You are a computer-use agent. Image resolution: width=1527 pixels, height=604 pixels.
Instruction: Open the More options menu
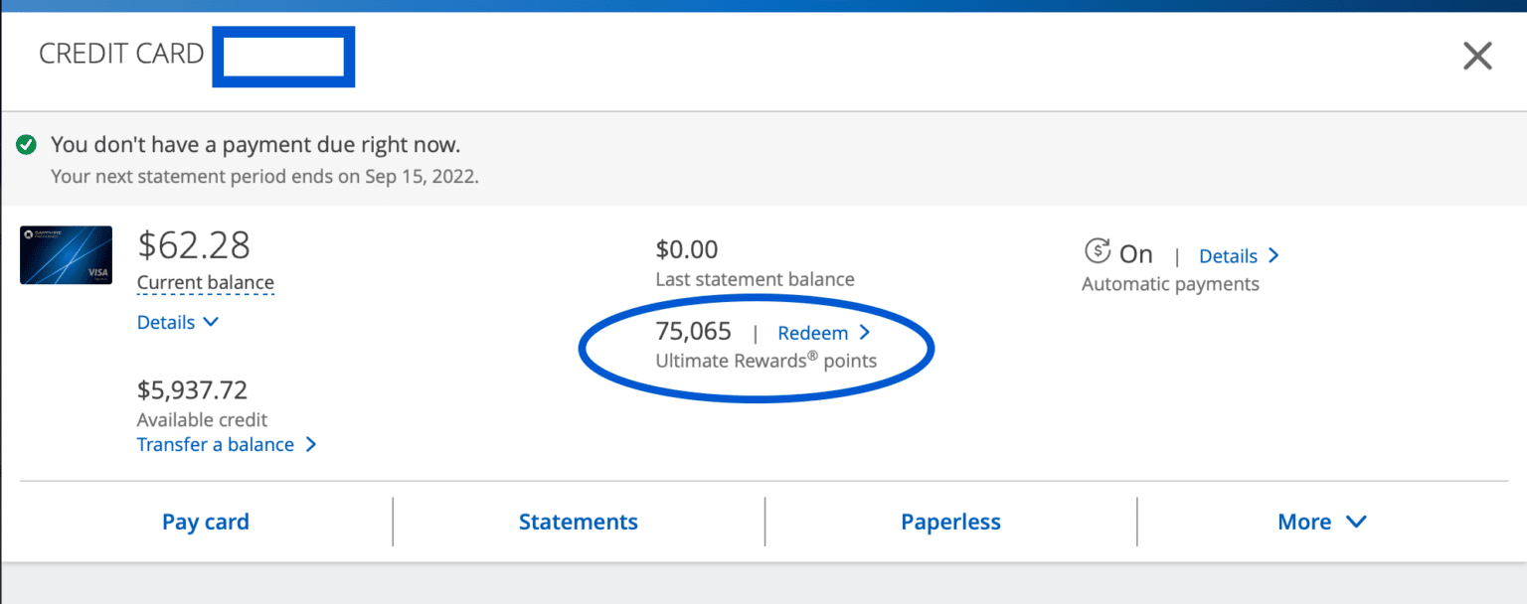pyautogui.click(x=1321, y=521)
